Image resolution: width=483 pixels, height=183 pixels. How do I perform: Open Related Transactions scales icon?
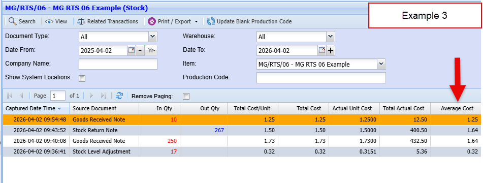(81, 21)
